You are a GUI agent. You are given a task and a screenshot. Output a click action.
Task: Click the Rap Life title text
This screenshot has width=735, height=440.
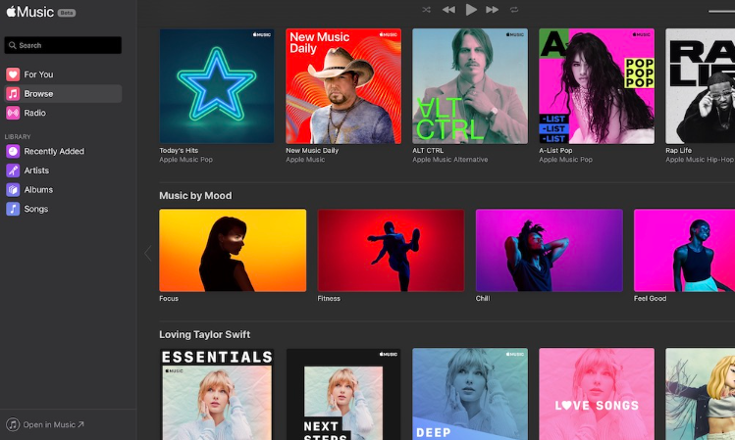(x=679, y=151)
